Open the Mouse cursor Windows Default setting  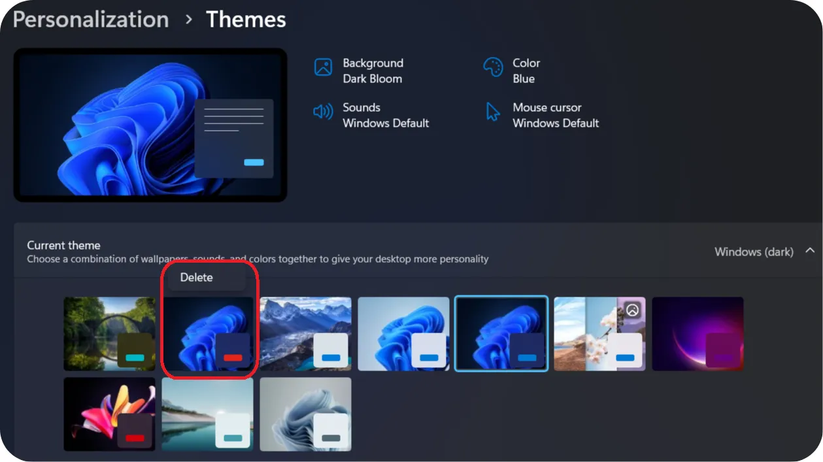pos(542,115)
